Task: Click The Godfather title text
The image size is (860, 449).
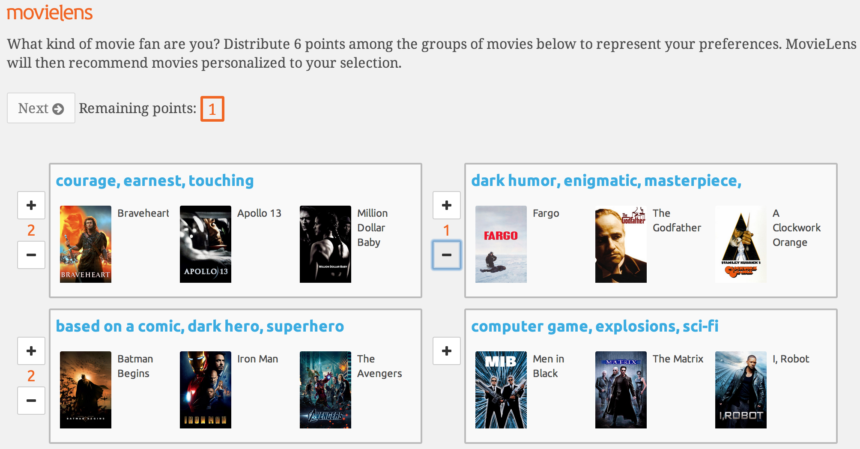Action: 677,221
